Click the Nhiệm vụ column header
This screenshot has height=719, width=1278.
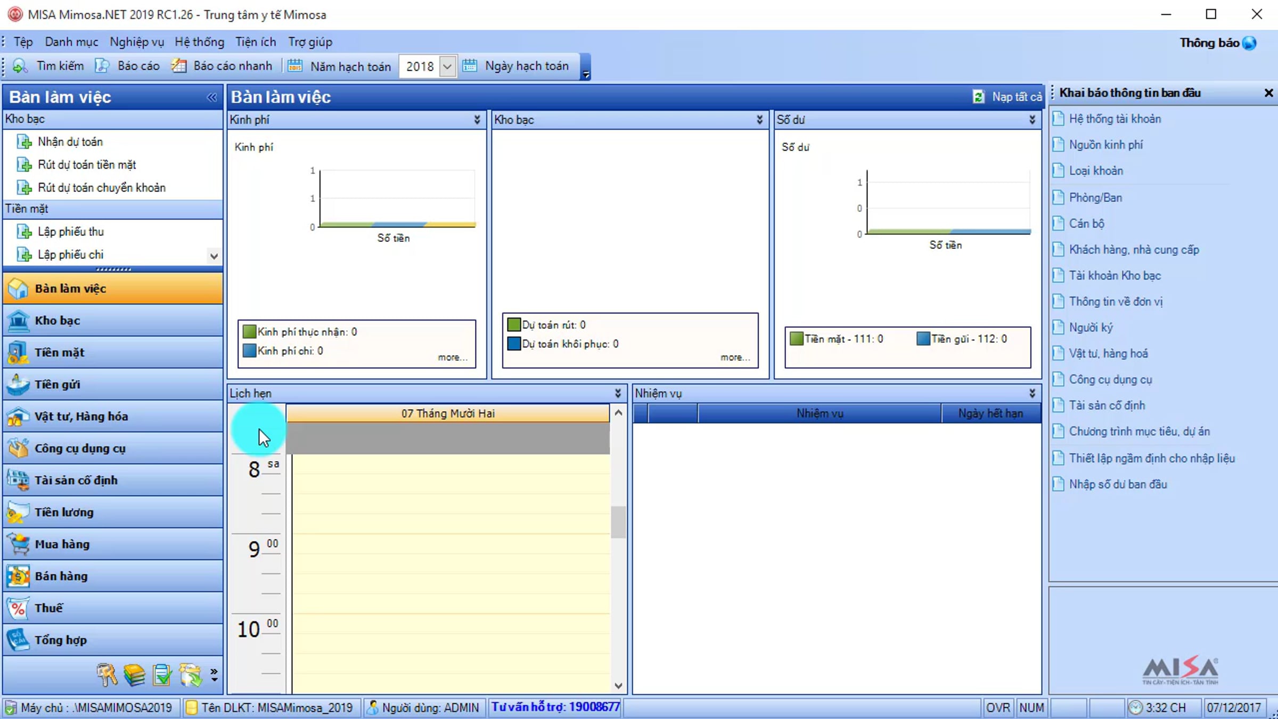coord(820,413)
